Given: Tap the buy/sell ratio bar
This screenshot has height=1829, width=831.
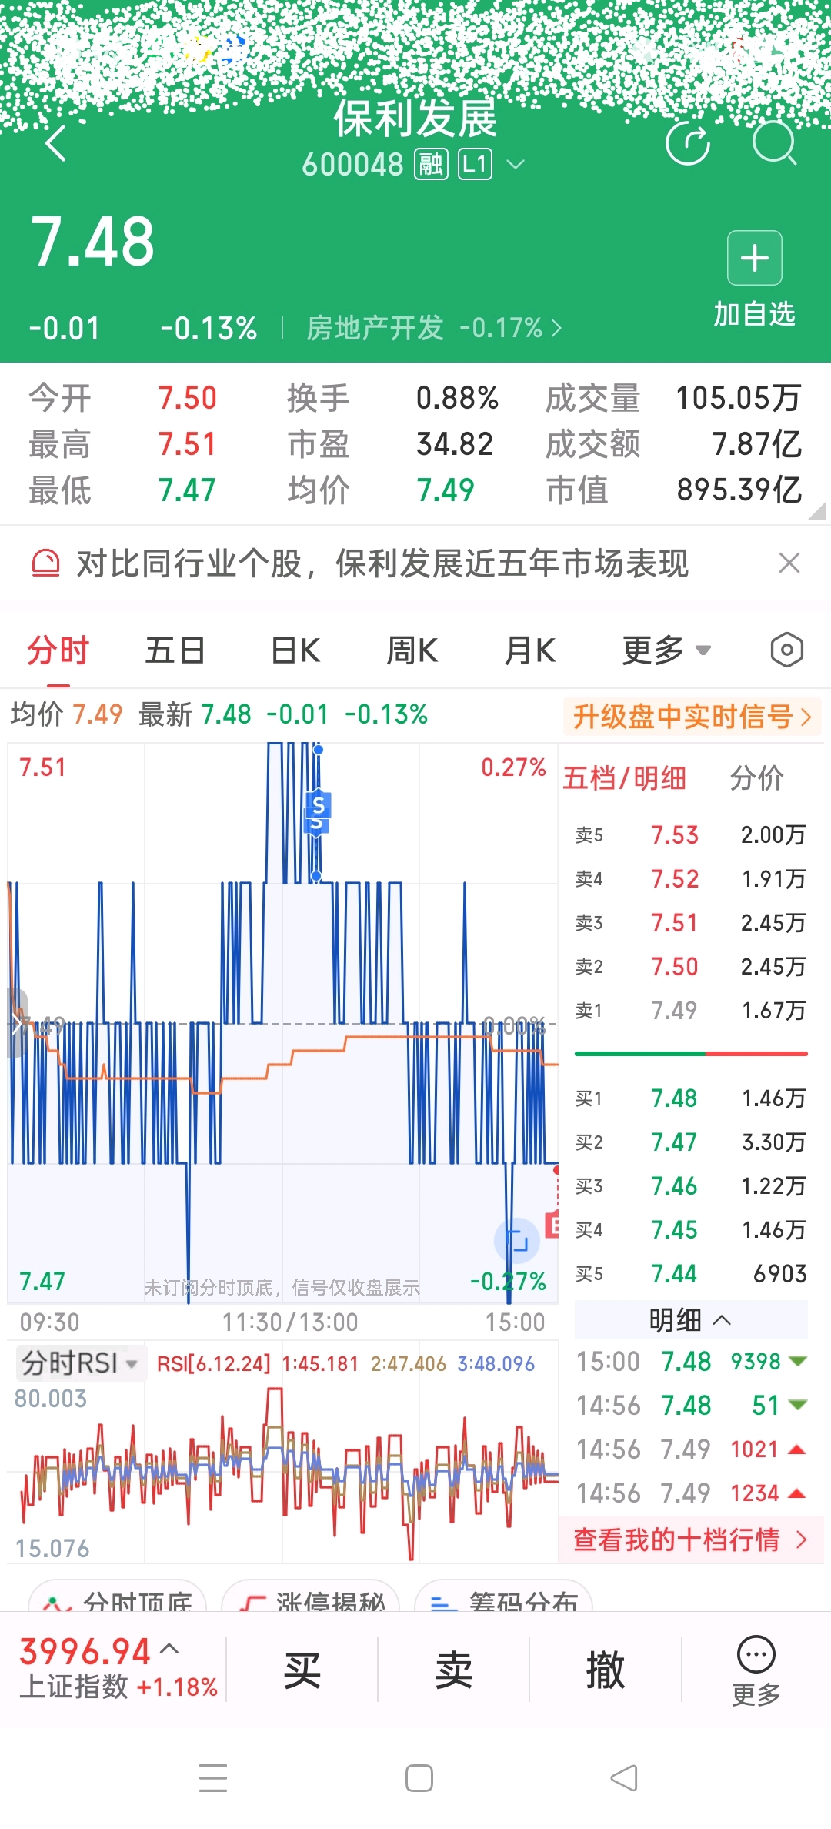Looking at the screenshot, I should click(x=691, y=1053).
